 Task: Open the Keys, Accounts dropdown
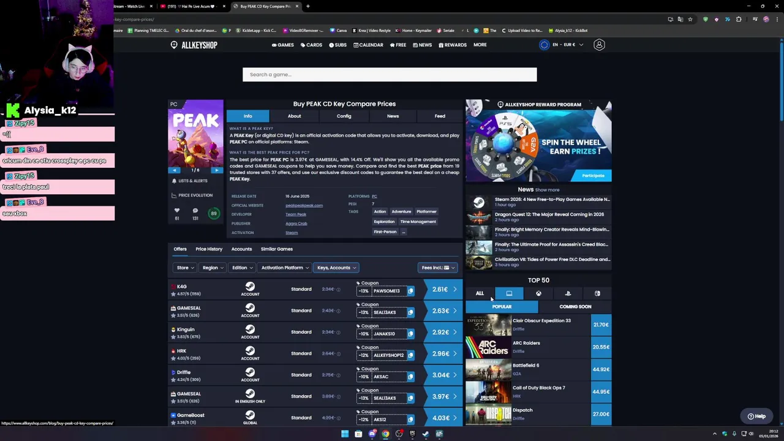point(336,268)
